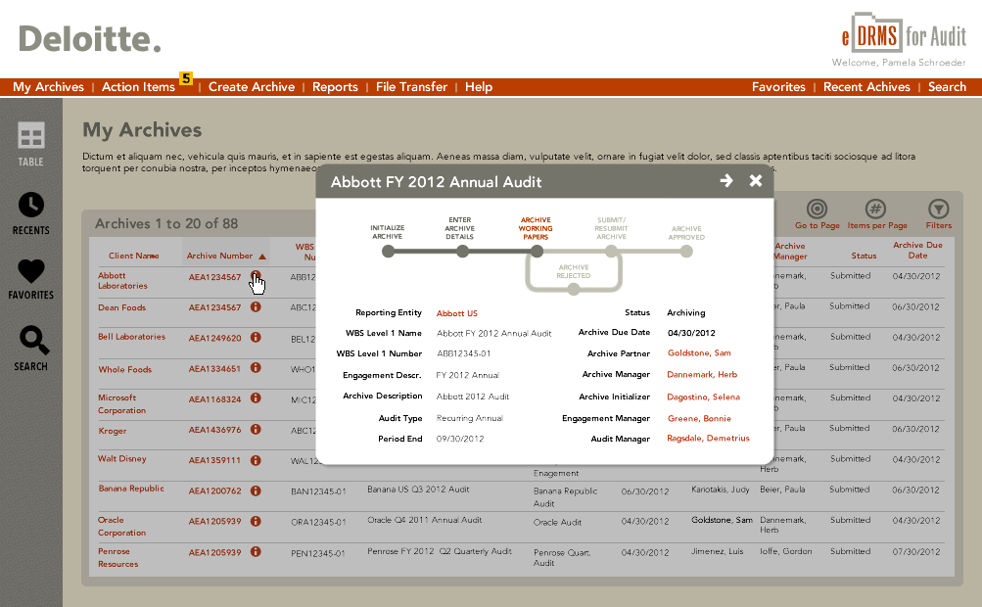982x607 pixels.
Task: Open Dannemark, Herb link in popup
Action: [x=702, y=375]
